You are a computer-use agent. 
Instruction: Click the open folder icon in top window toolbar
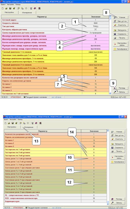point(6,8)
